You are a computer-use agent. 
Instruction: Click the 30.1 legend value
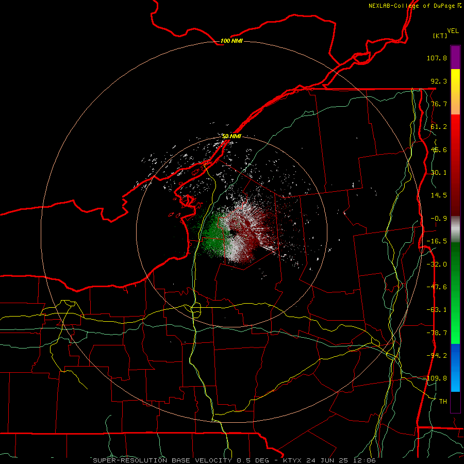[439, 173]
